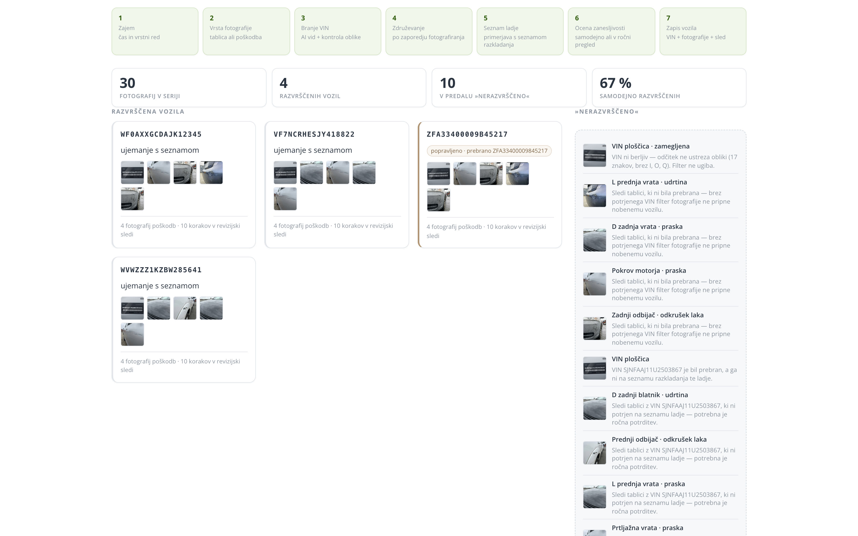Open thumbnail beside Prednji odbijač · odkrušek laka
858x536 pixels.
(x=595, y=453)
